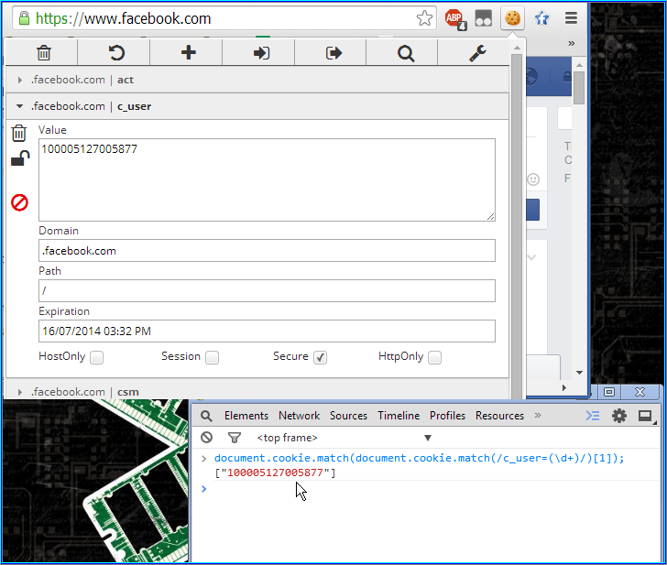Open the Chrome hamburger menu
This screenshot has width=667, height=565.
(571, 18)
